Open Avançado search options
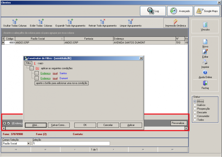 180,11
